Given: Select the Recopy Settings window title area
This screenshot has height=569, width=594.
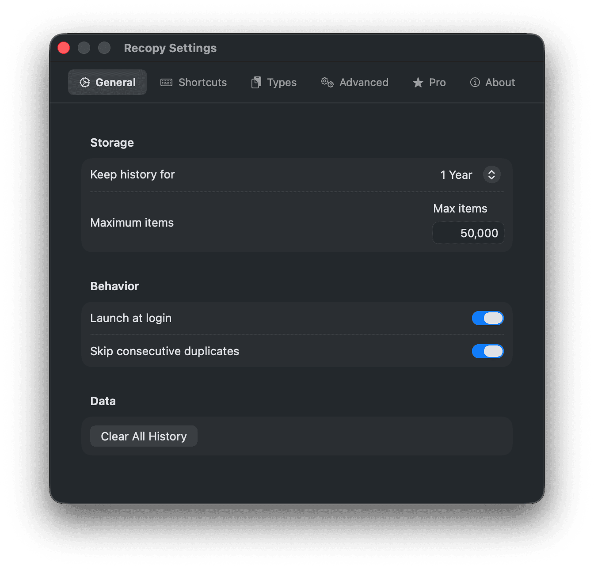Looking at the screenshot, I should [170, 48].
